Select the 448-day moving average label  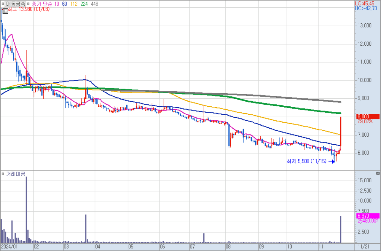point(94,4)
